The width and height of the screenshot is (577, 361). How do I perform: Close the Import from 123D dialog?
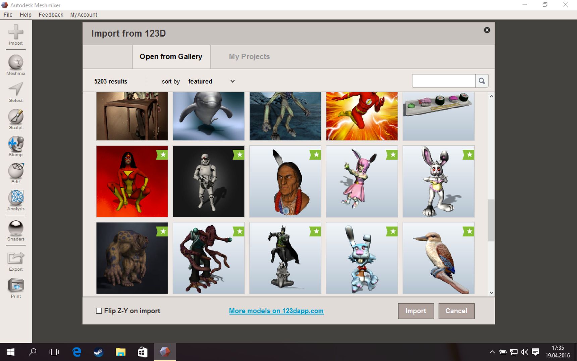point(487,30)
